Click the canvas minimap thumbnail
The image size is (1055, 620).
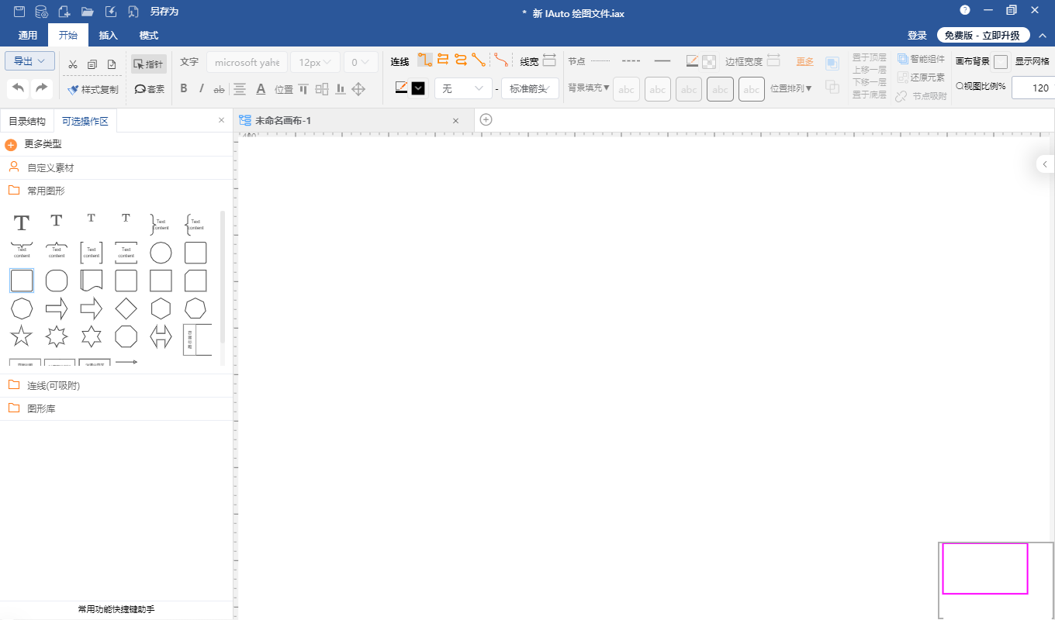pyautogui.click(x=996, y=580)
